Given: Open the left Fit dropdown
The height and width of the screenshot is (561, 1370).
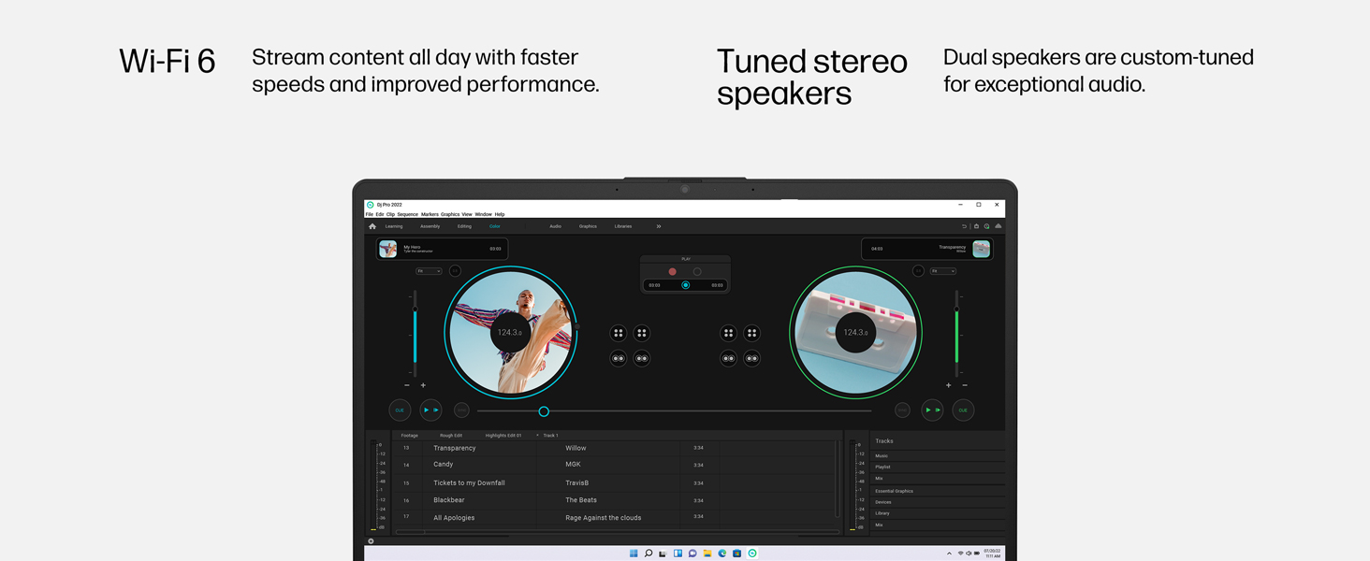Looking at the screenshot, I should point(428,270).
